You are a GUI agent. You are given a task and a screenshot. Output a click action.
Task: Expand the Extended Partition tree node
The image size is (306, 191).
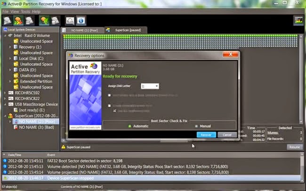tap(10, 81)
